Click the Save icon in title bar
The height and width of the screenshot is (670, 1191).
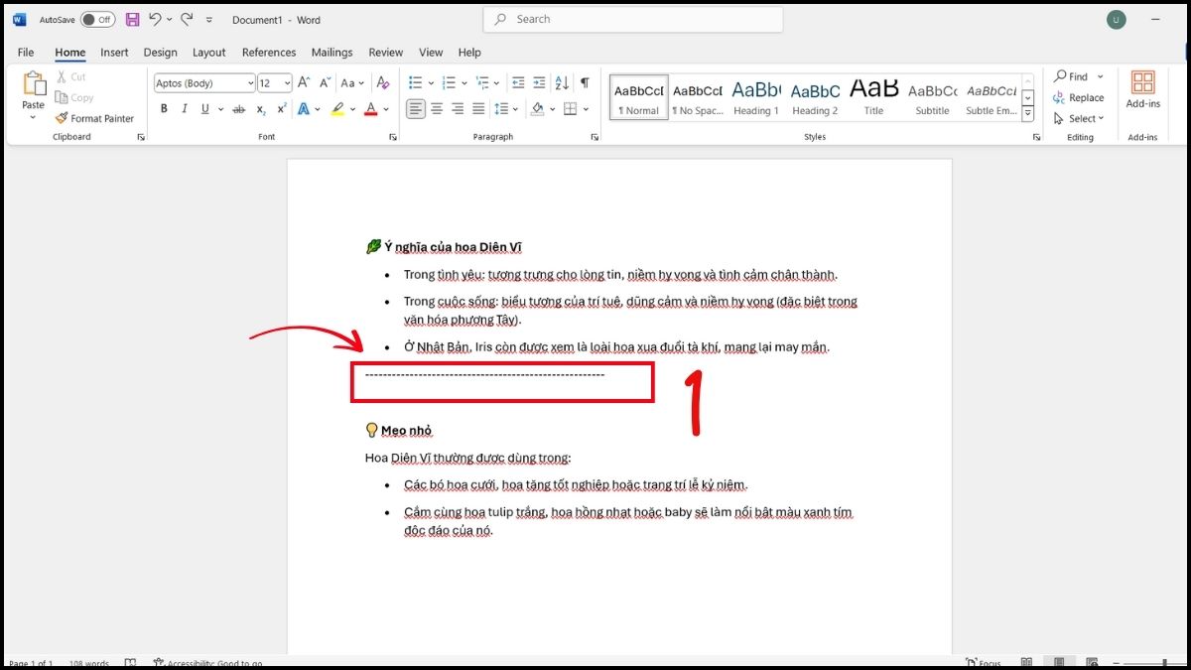click(x=133, y=20)
